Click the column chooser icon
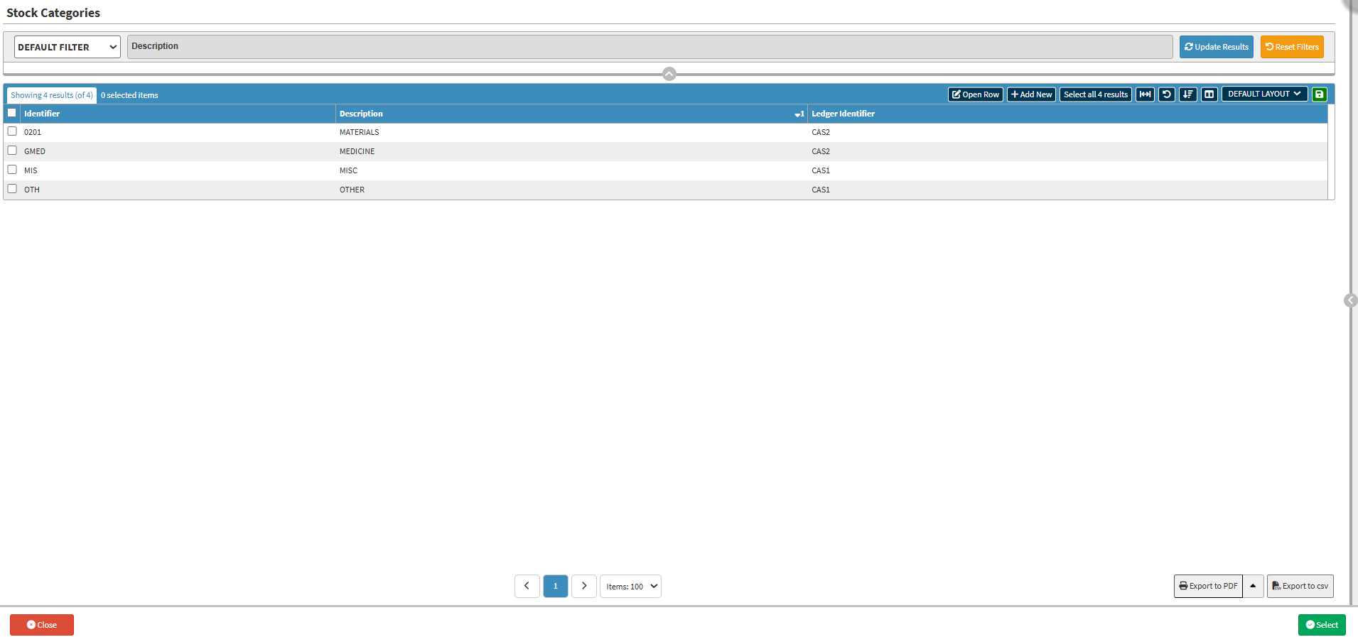 click(x=1209, y=94)
